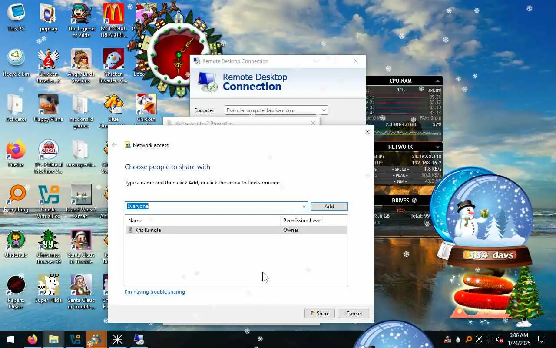Launch Firefox from the desktop
Image resolution: width=556 pixels, height=348 pixels.
click(x=16, y=153)
